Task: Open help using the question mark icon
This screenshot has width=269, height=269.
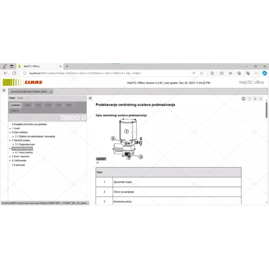Action: [249, 99]
